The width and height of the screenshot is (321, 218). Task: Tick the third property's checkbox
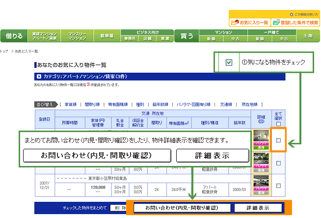point(278,186)
